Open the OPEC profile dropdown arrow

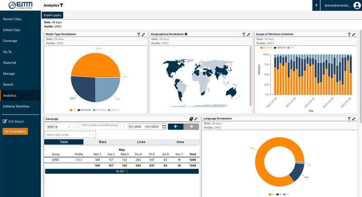pyautogui.click(x=75, y=127)
